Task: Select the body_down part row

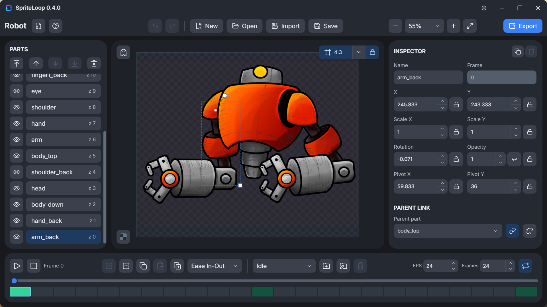Action: coord(64,204)
